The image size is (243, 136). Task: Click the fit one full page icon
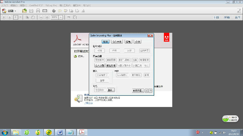(x=75, y=17)
